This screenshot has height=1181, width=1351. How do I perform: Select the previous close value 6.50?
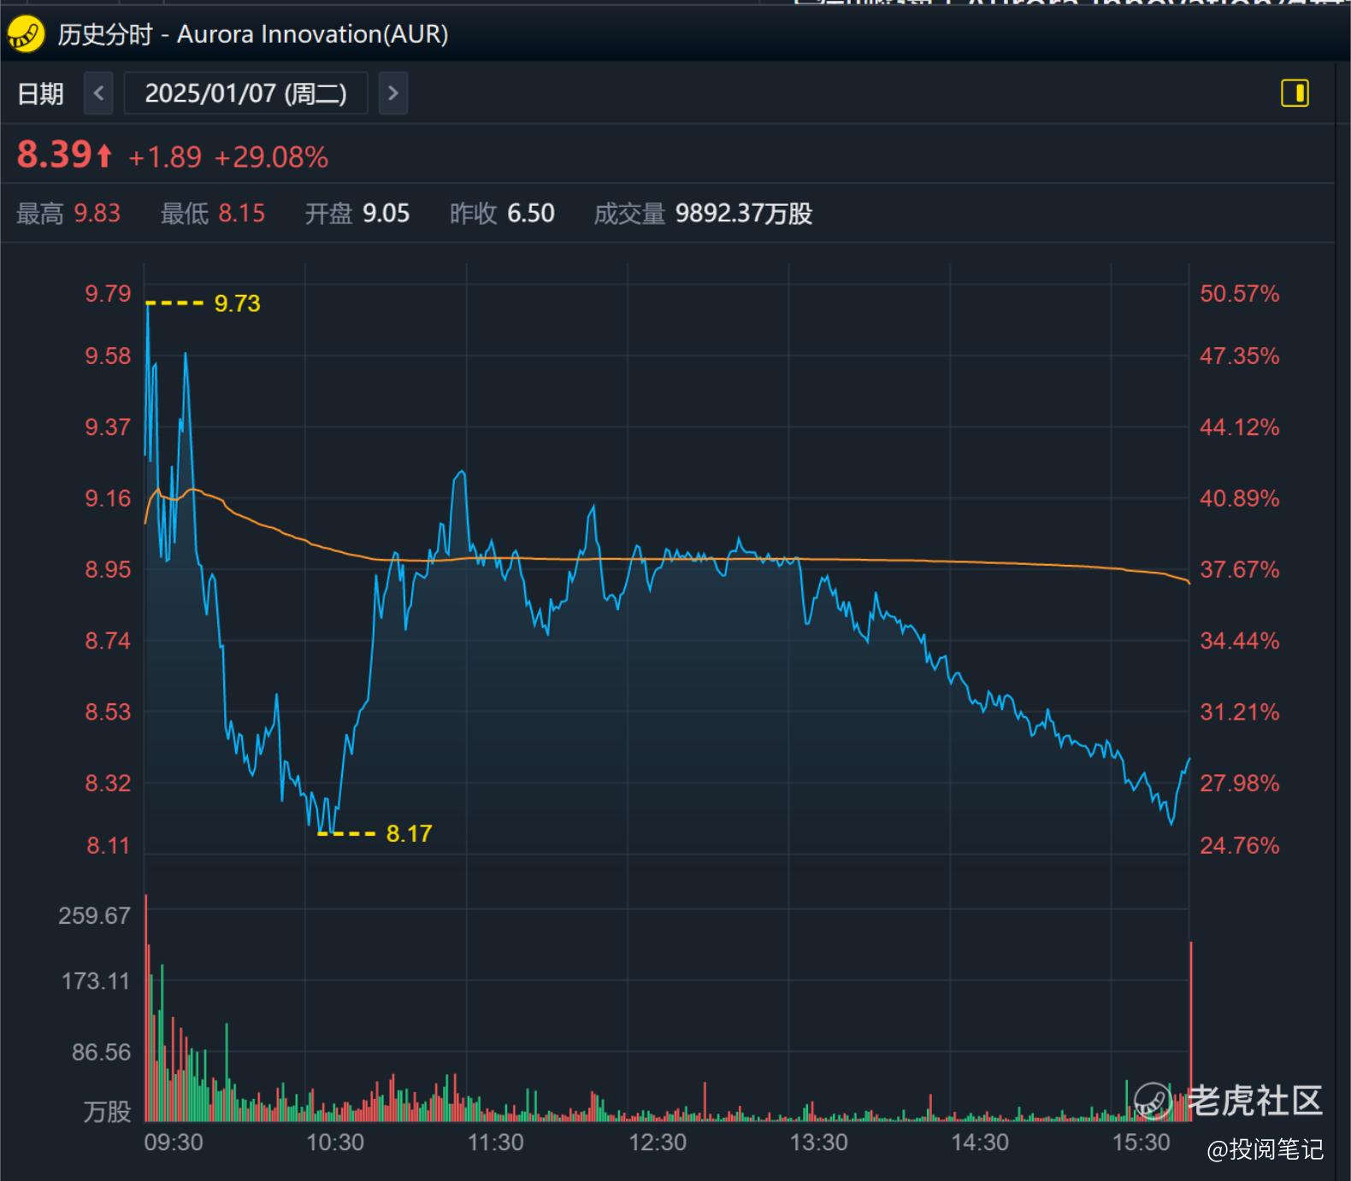coord(531,213)
